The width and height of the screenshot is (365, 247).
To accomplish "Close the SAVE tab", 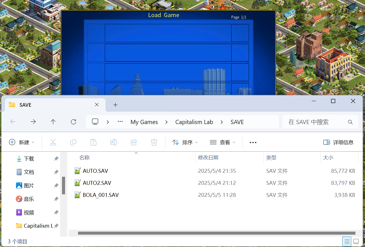I will pos(97,105).
